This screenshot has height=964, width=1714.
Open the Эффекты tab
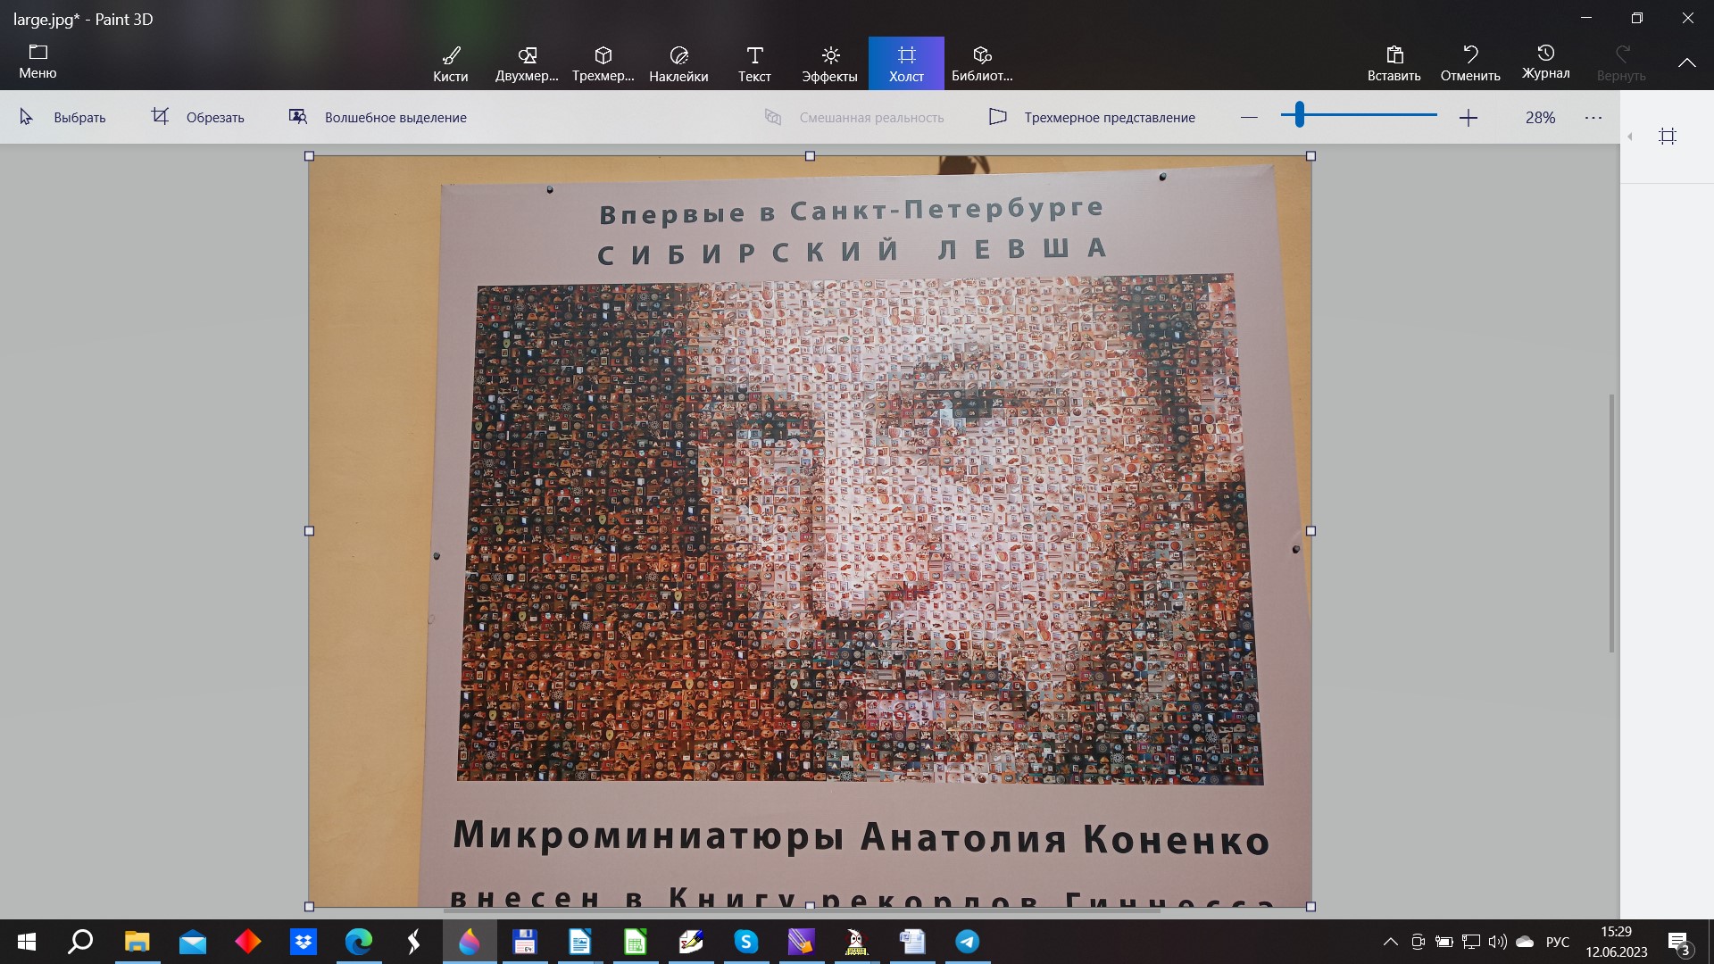(830, 63)
